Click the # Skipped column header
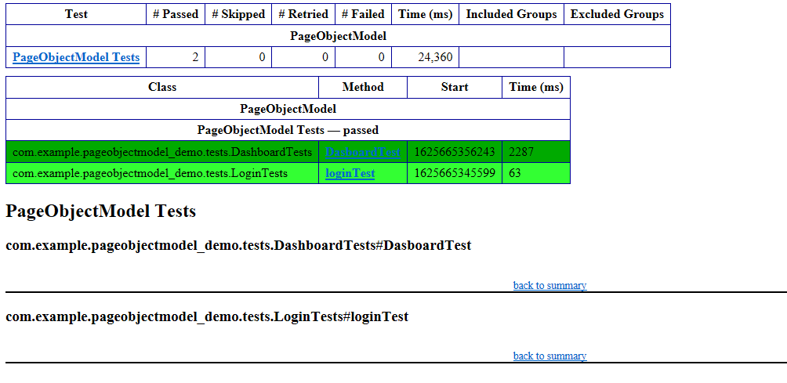Viewport: 787px width, 383px height. [x=238, y=14]
